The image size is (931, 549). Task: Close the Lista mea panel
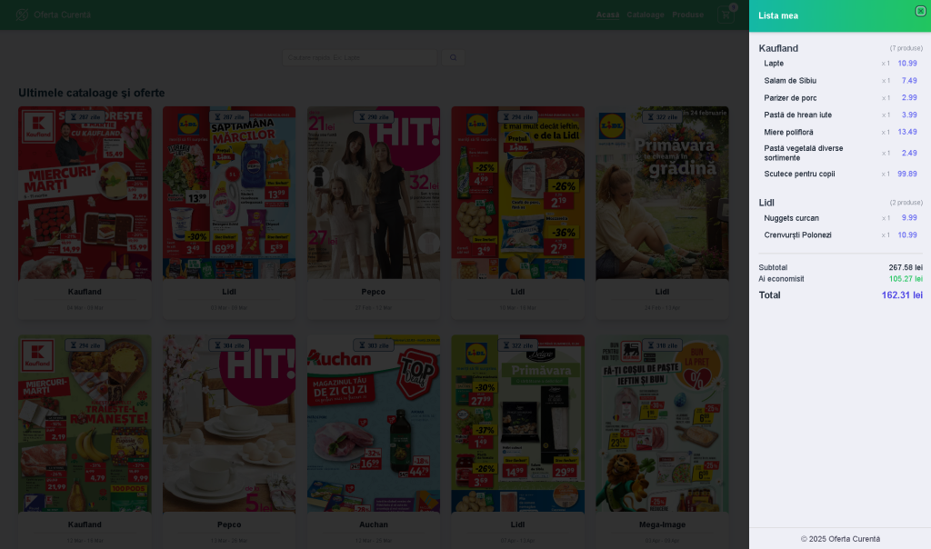coord(920,11)
